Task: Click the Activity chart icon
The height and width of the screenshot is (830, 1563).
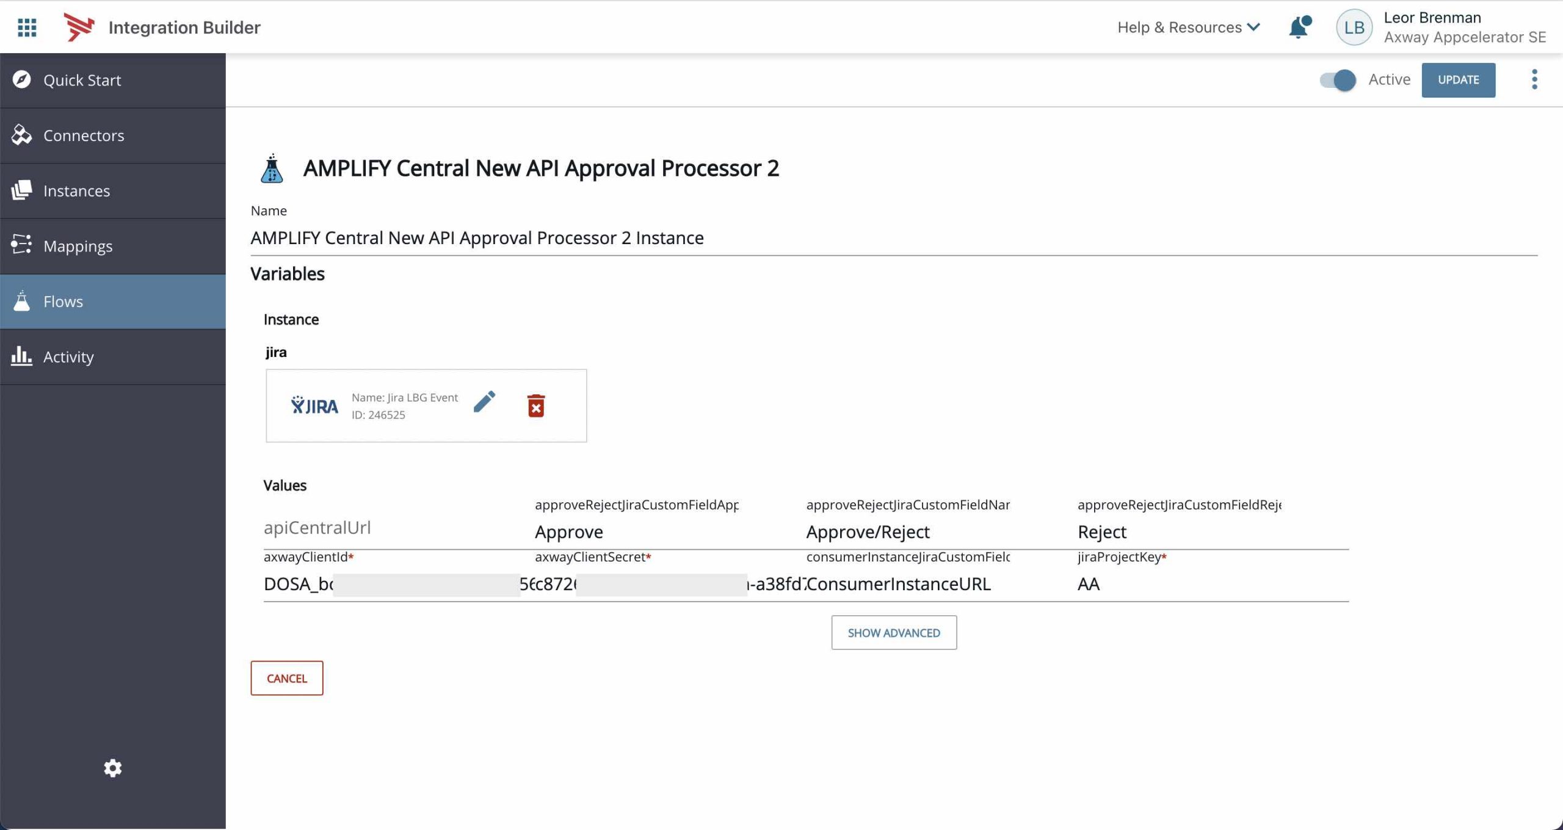Action: [x=21, y=356]
